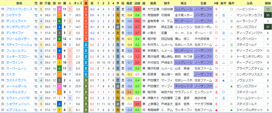Screen dimensions: 272x113
Task: Click owner cell 金子真人ホー
Action: [184, 15]
